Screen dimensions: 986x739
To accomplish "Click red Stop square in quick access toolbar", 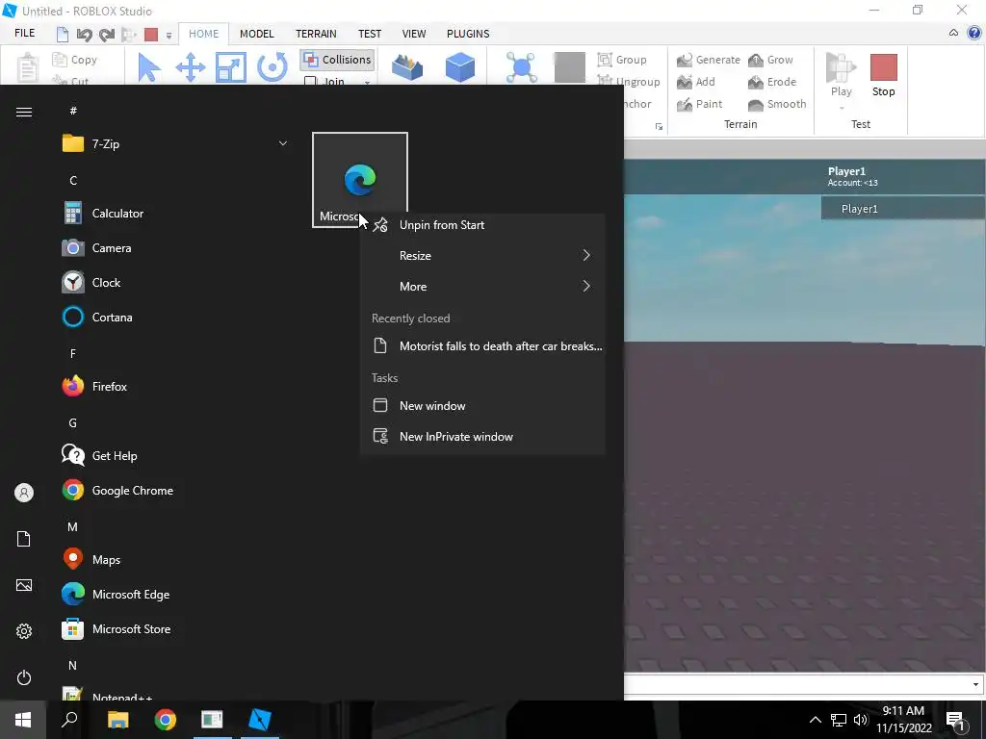I will tap(151, 35).
